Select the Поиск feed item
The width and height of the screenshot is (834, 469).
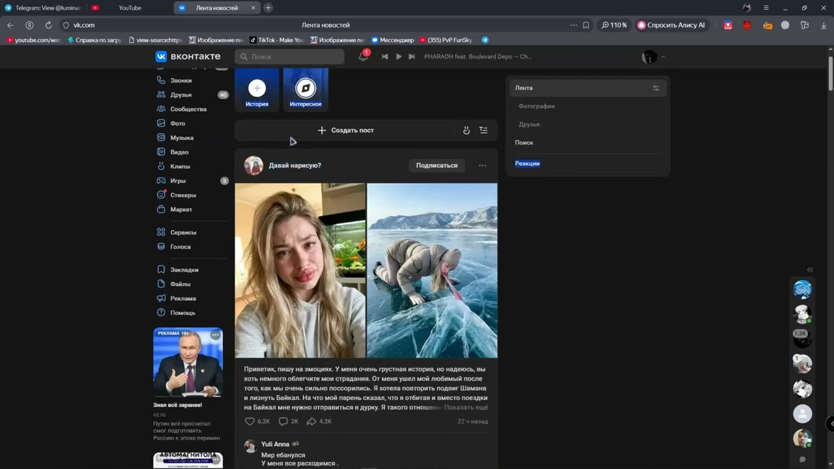(524, 143)
